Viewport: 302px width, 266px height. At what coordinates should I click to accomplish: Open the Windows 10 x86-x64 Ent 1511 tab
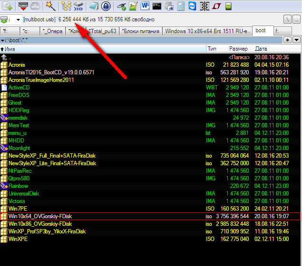pos(207,31)
